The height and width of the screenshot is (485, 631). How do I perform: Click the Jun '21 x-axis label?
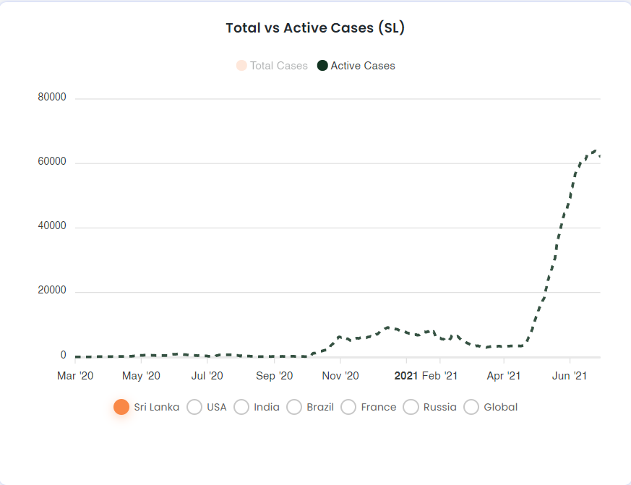(570, 376)
